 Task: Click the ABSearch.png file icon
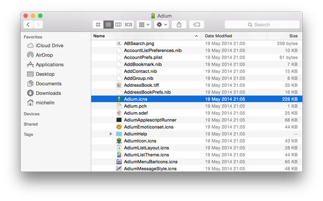pyautogui.click(x=119, y=43)
